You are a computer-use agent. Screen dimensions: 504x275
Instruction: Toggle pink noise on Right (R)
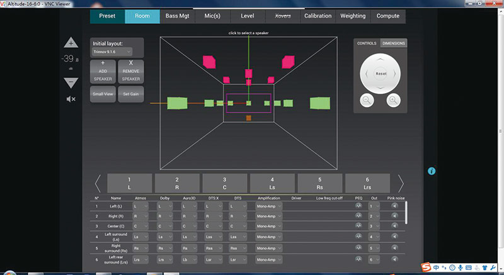pos(395,216)
